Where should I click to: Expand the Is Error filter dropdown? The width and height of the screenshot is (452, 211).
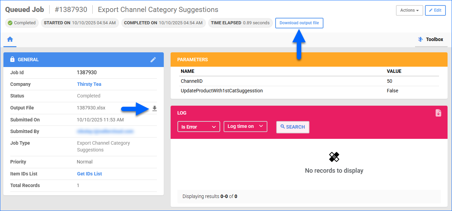tap(199, 127)
